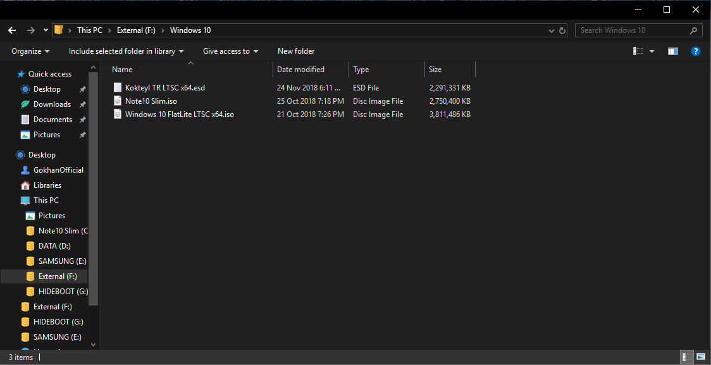
Task: Open Include selected folder in library menu
Action: point(126,51)
